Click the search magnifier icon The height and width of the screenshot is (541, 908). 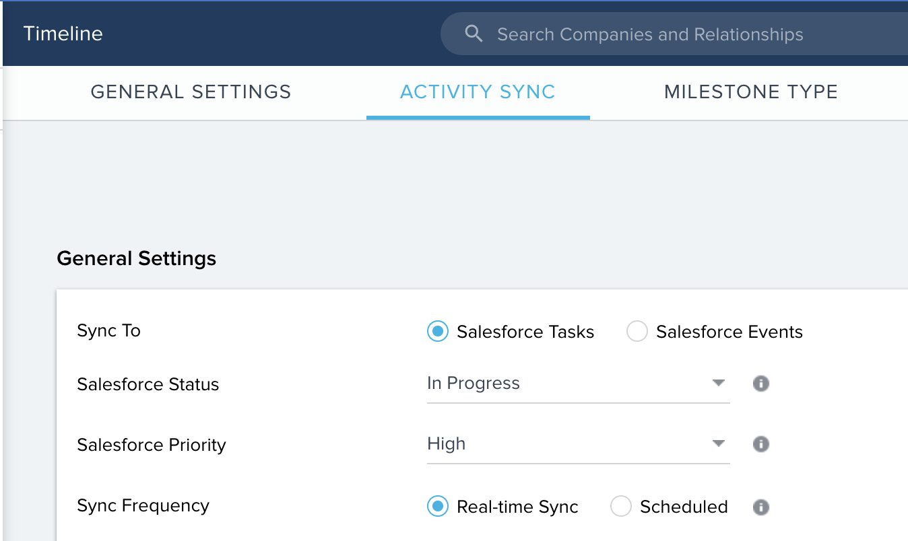pos(474,34)
